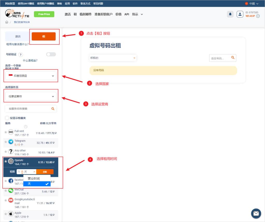
Task: Toggle the OpenAI favorite star
Action: (x=6, y=161)
